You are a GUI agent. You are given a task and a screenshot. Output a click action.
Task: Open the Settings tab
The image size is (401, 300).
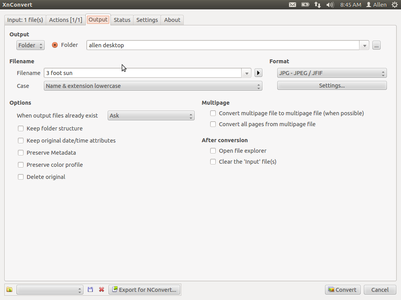[x=147, y=20]
